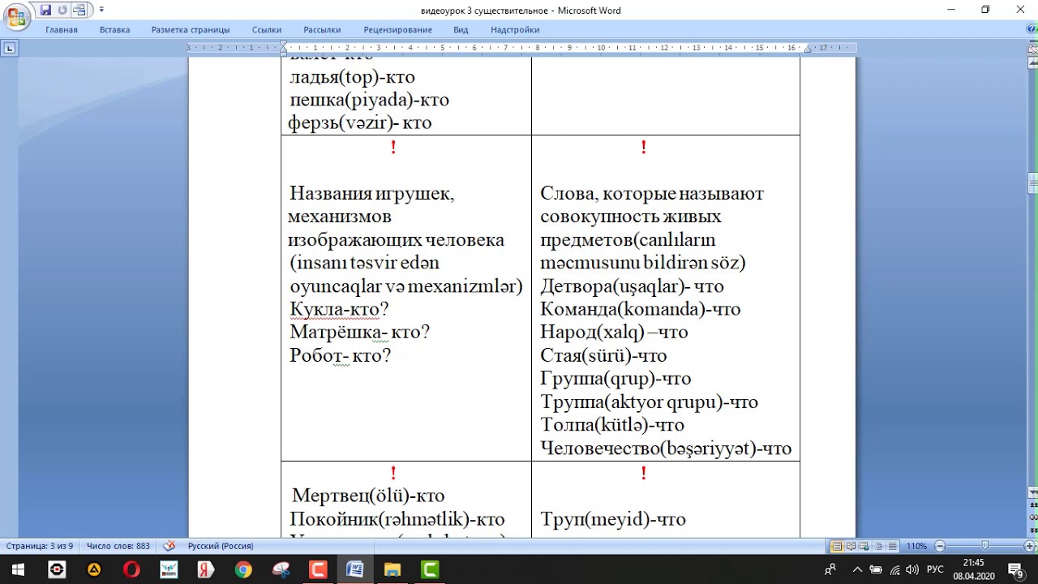Save the document from Quick Access Toolbar
The height and width of the screenshot is (584, 1038).
click(45, 11)
